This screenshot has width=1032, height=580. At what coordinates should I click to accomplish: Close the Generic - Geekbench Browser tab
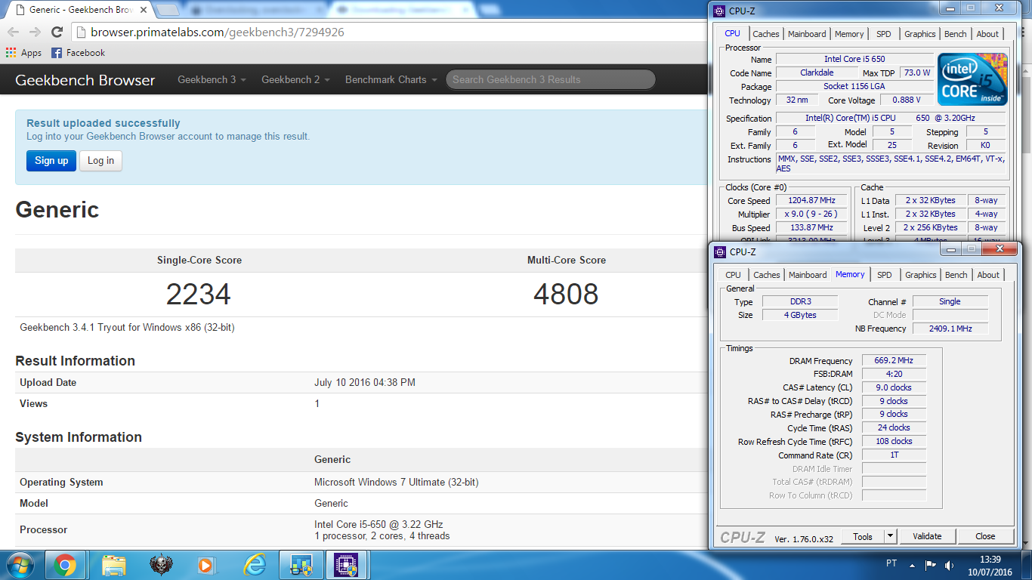click(x=142, y=10)
